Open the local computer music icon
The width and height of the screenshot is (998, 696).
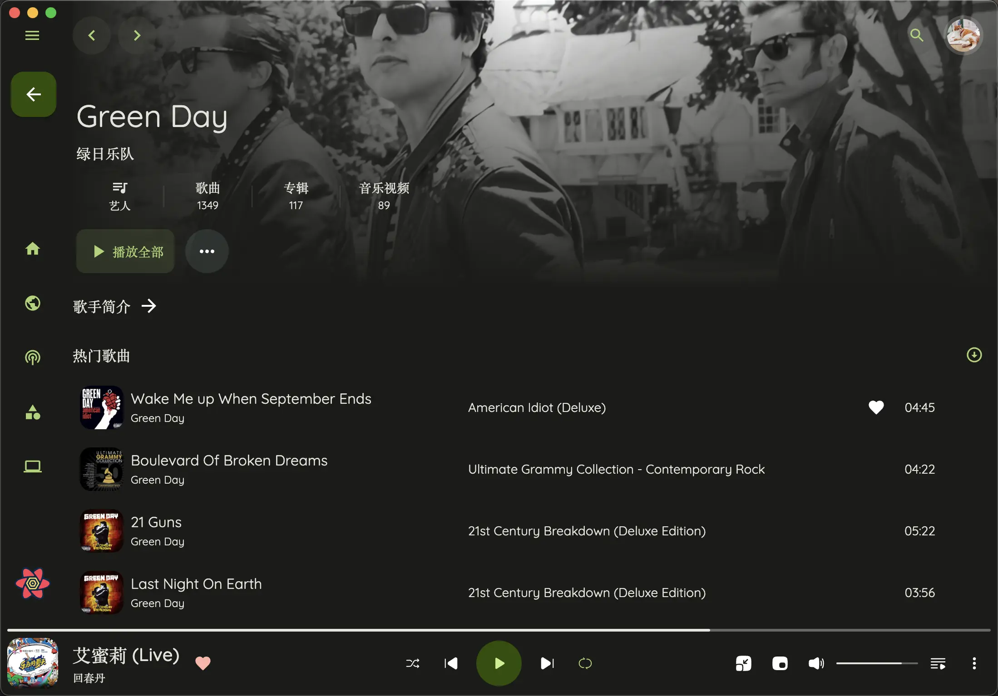[x=32, y=466]
